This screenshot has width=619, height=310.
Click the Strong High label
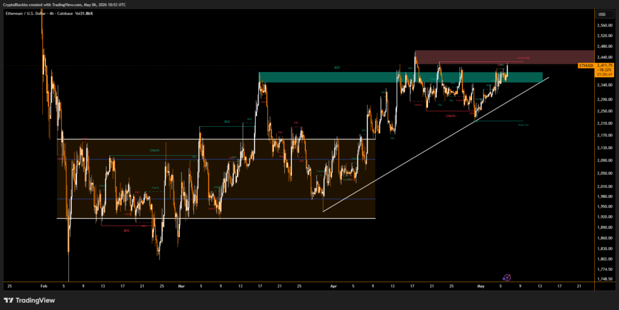[523, 58]
